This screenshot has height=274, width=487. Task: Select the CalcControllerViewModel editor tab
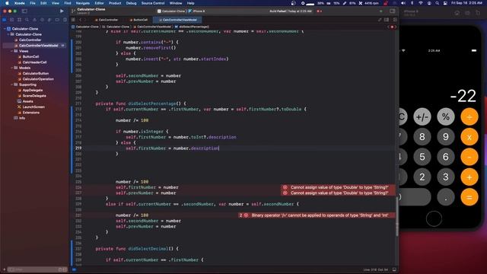(177, 20)
